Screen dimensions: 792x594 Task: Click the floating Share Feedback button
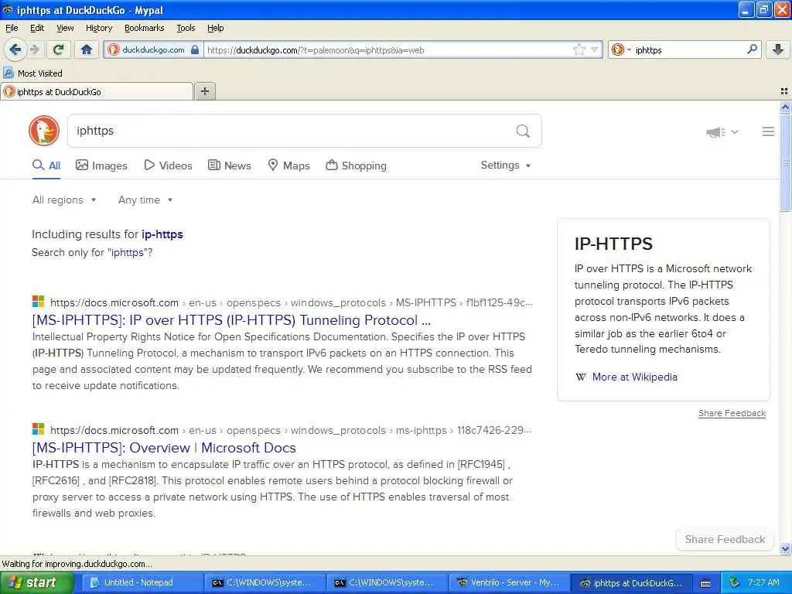click(725, 539)
